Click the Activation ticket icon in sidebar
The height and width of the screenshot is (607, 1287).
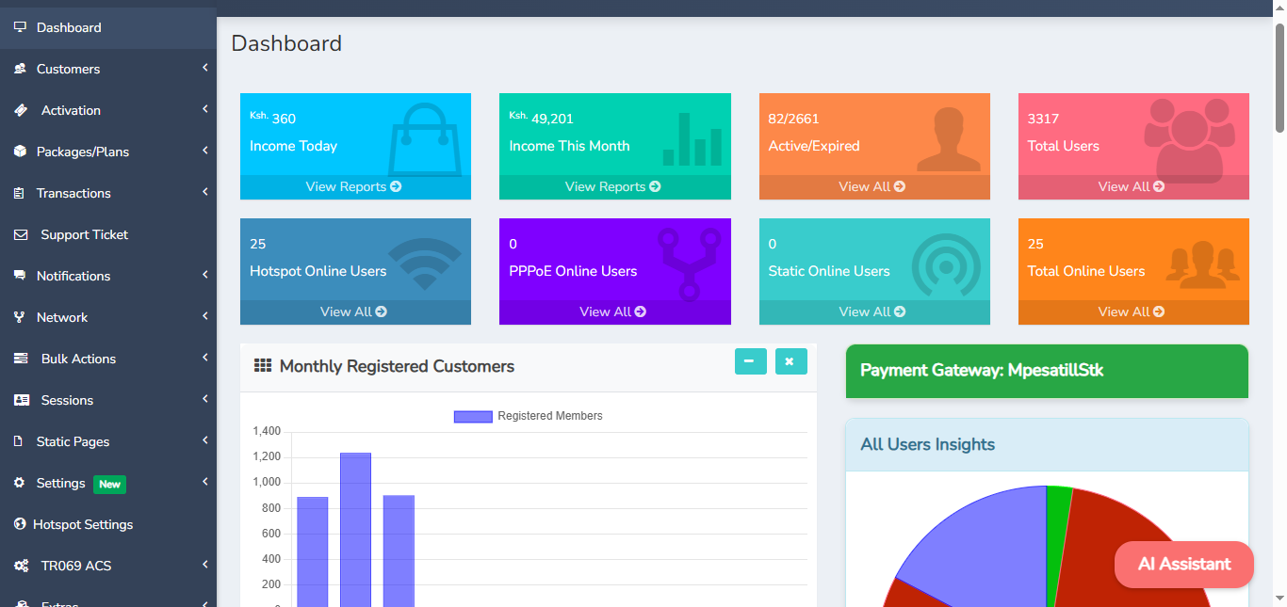coord(21,110)
